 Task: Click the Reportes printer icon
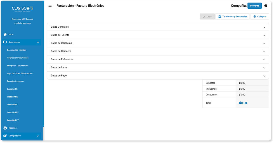[5, 128]
